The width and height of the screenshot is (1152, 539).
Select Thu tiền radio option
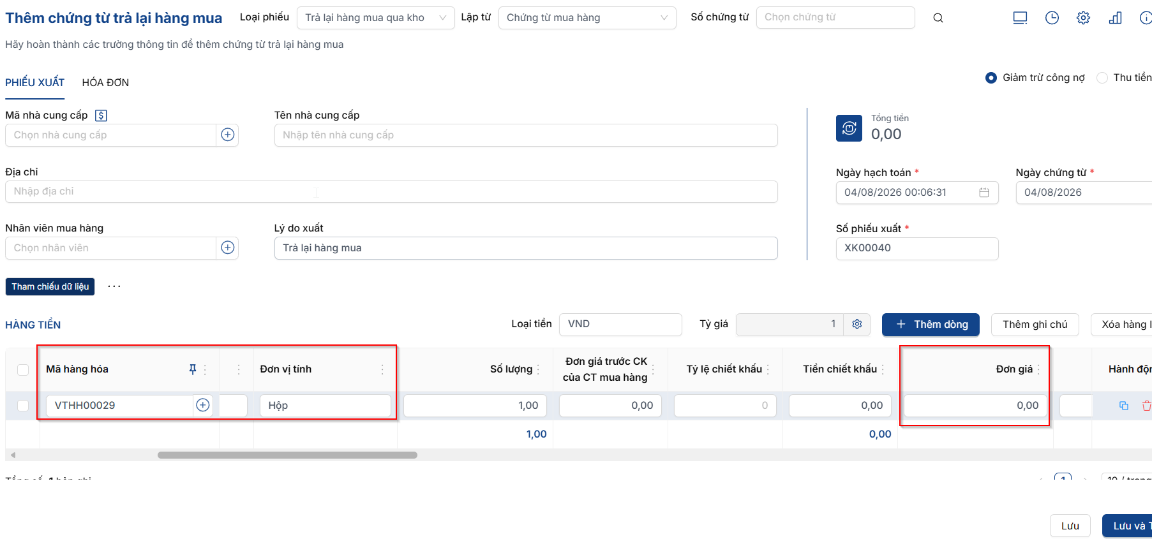pos(1102,78)
